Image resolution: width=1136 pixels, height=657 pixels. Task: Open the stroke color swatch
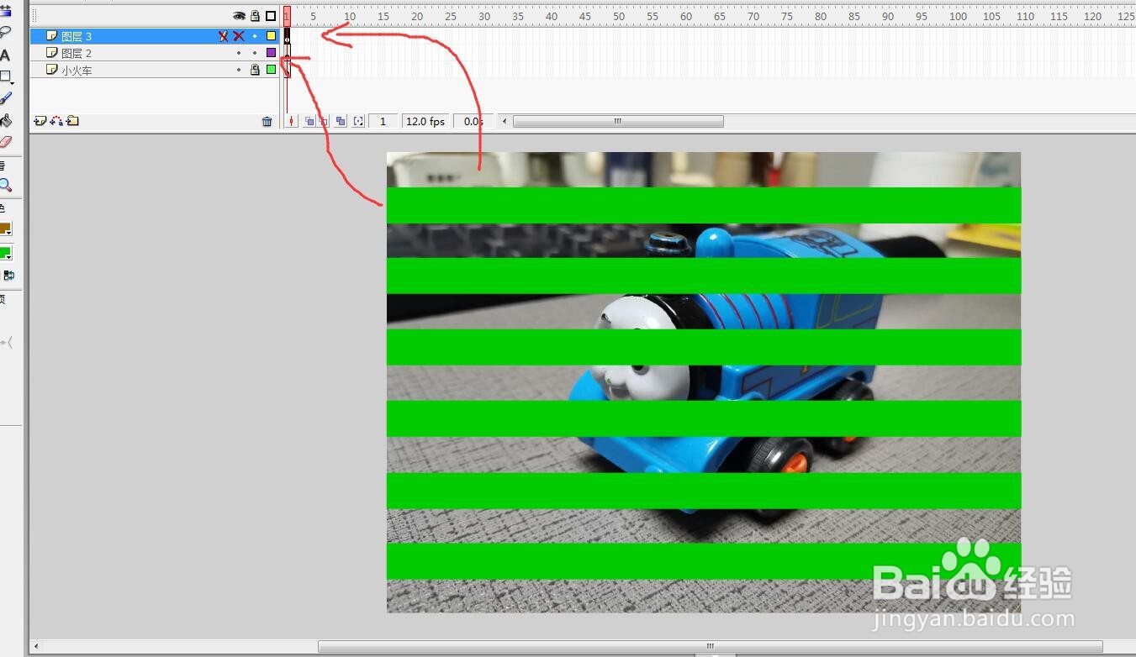pyautogui.click(x=5, y=229)
